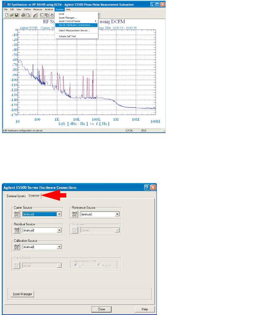Click the IDLE status bar indicator
This screenshot has height=315, width=280.
point(151,130)
